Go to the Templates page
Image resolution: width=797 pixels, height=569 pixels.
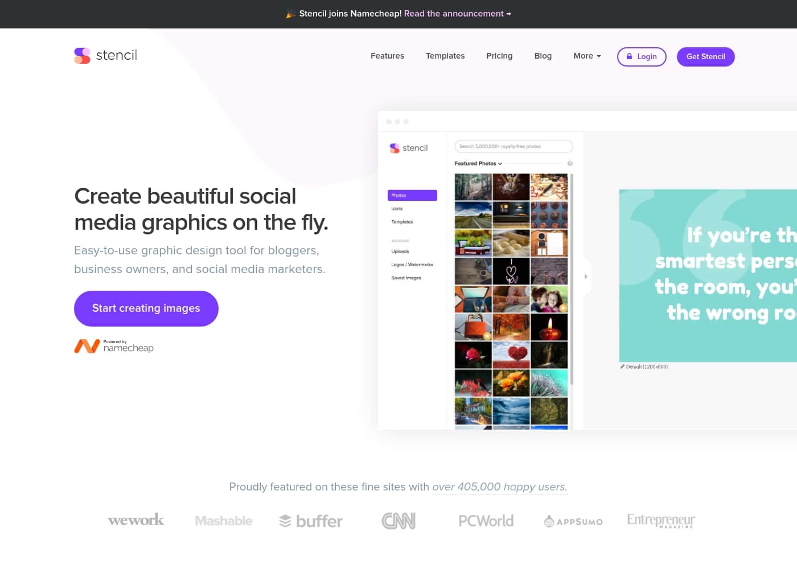(x=445, y=56)
